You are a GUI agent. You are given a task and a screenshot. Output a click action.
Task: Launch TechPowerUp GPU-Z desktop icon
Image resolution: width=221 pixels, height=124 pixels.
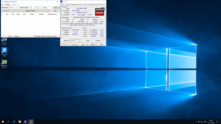4,62
